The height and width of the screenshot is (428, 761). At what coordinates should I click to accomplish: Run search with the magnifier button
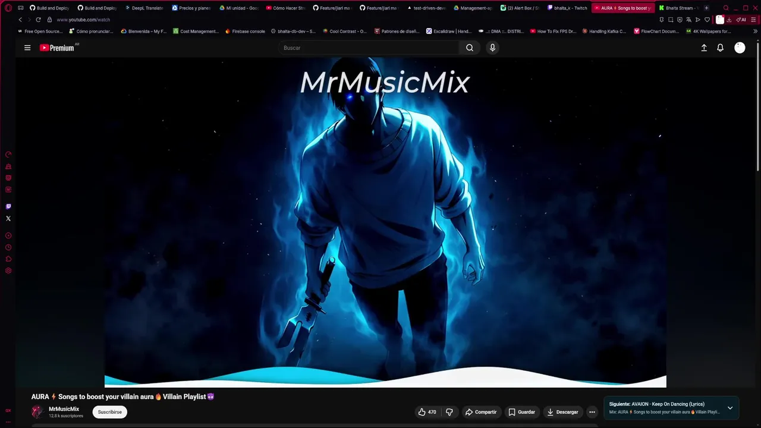(x=470, y=48)
